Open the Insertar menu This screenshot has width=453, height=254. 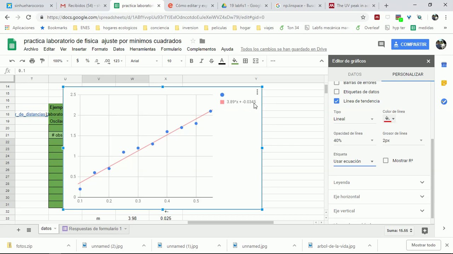79,49
